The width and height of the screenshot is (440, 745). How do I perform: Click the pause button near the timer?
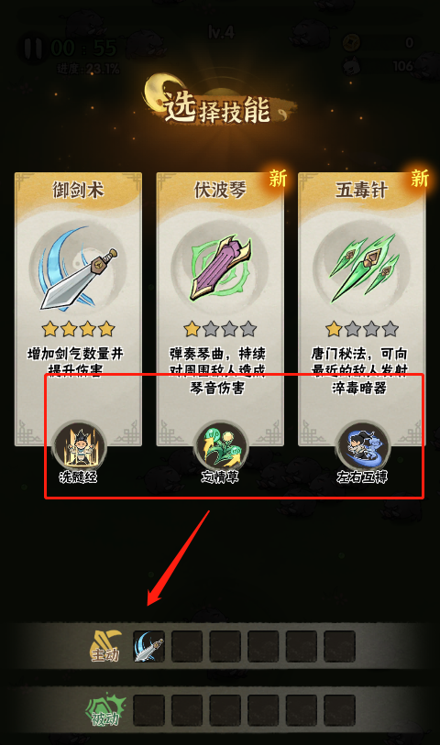point(33,48)
